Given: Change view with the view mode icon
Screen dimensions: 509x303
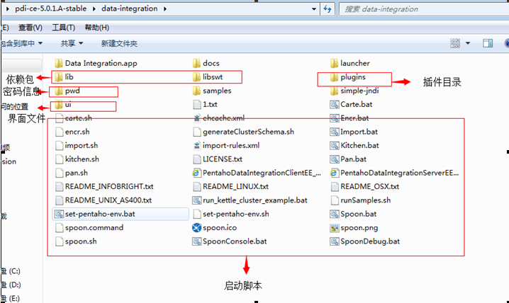Looking at the screenshot, I should click(455, 43).
